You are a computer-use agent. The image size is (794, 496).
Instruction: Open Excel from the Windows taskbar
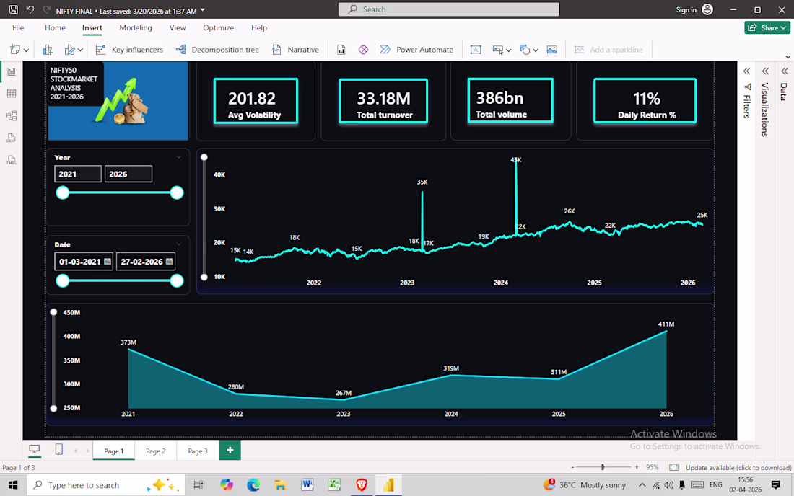[x=334, y=485]
